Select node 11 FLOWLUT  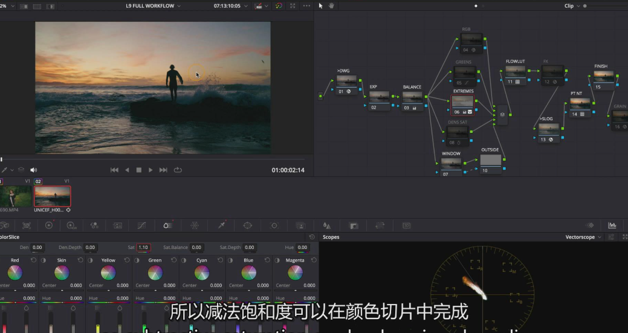point(516,75)
